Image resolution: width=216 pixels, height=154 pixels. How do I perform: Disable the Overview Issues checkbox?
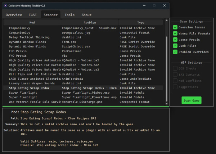point(175,27)
